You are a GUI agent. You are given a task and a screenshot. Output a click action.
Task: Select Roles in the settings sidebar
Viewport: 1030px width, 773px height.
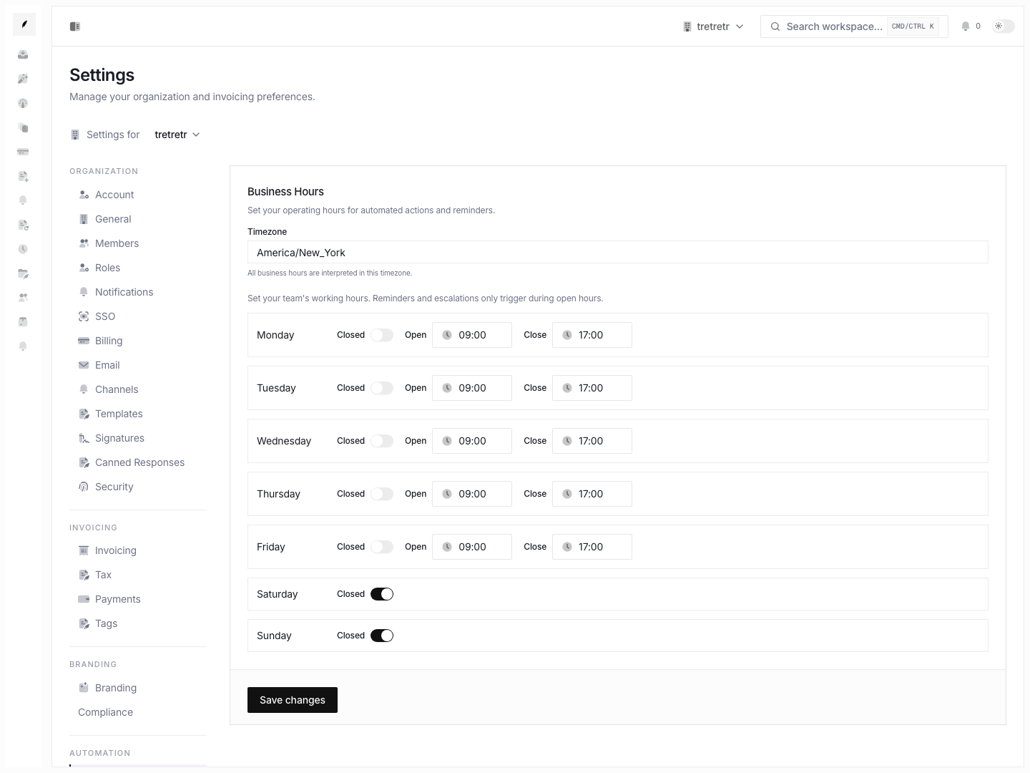(138, 268)
